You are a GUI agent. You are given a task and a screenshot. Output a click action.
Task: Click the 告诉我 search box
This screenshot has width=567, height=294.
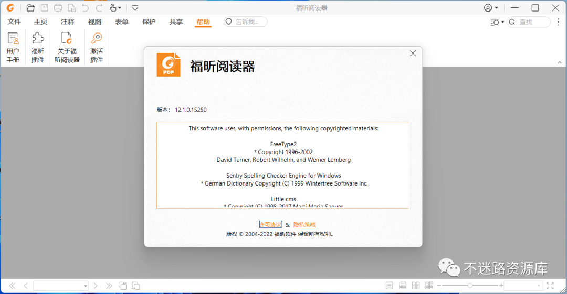[246, 22]
